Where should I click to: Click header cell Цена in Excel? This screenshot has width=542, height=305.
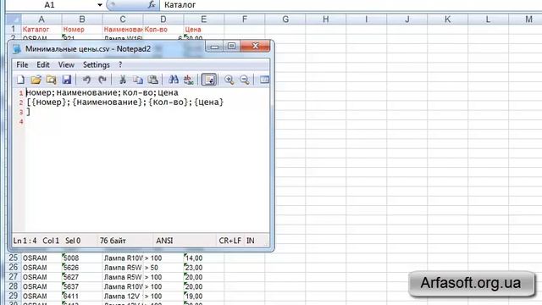click(x=204, y=30)
